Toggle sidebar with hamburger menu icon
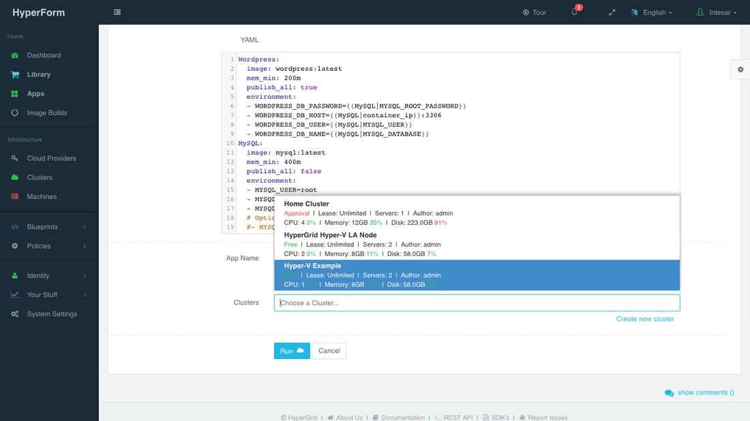Screen dimensions: 750x421 tap(117, 12)
